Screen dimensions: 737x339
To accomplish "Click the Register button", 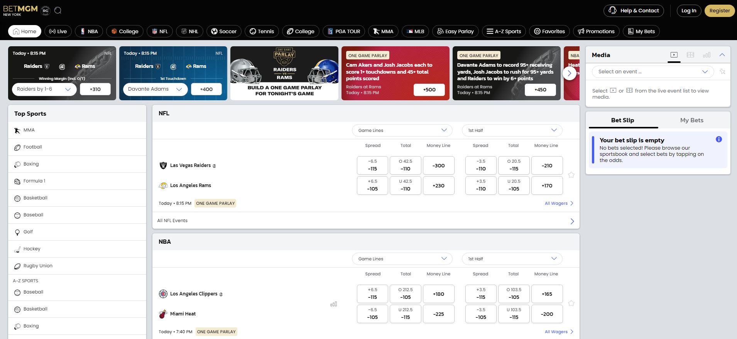I will pos(720,11).
